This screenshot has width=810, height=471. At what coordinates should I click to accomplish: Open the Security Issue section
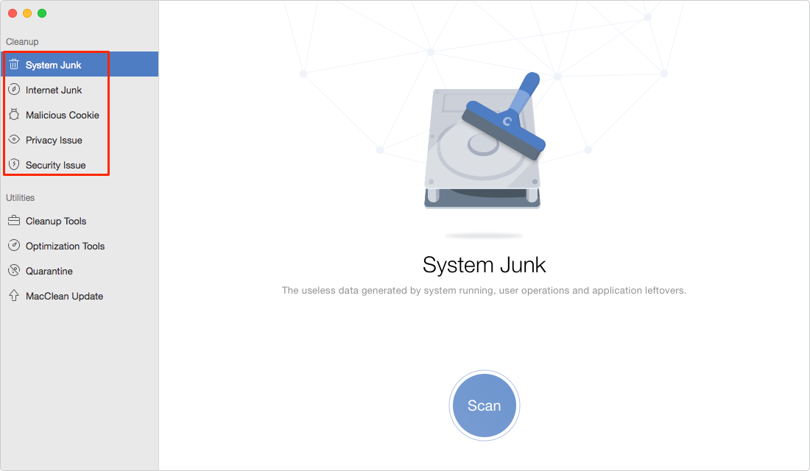point(80,165)
